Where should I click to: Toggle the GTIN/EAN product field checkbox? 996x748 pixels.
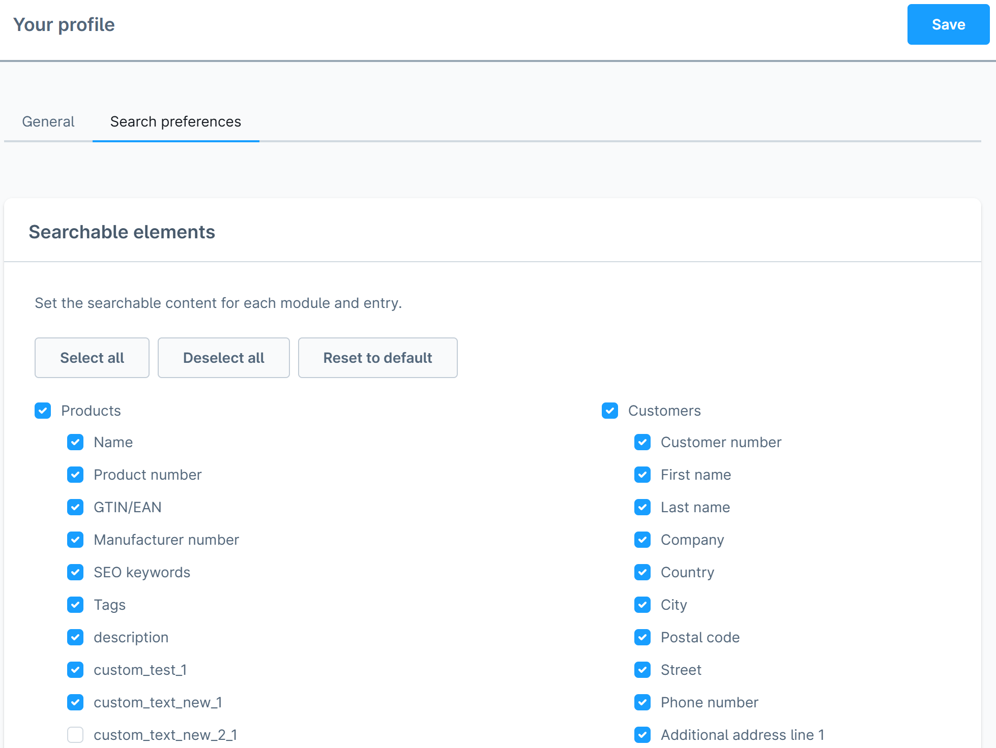click(x=75, y=507)
